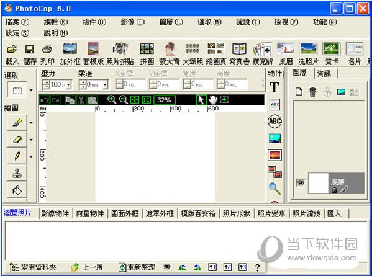Click the 高度 height input field

point(232,84)
